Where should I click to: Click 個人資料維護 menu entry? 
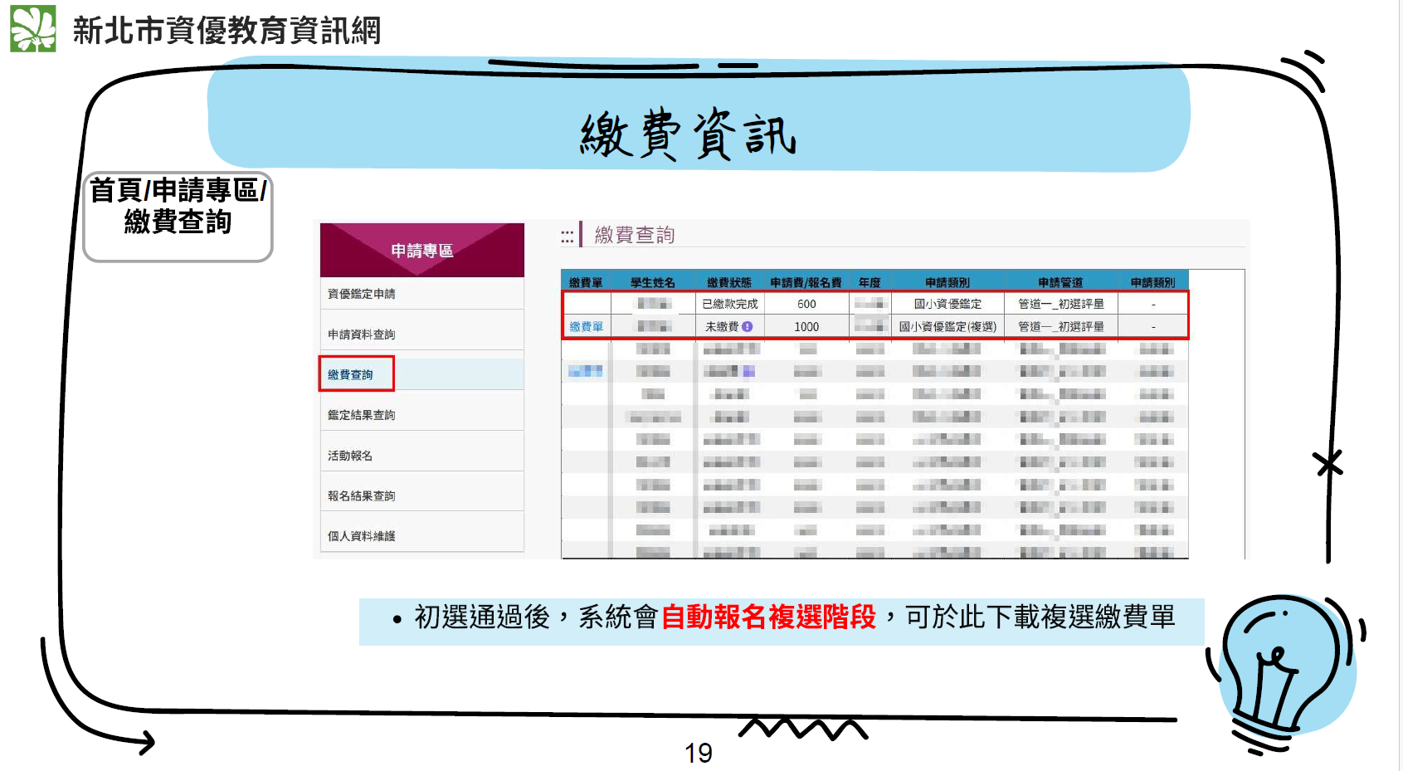click(362, 536)
